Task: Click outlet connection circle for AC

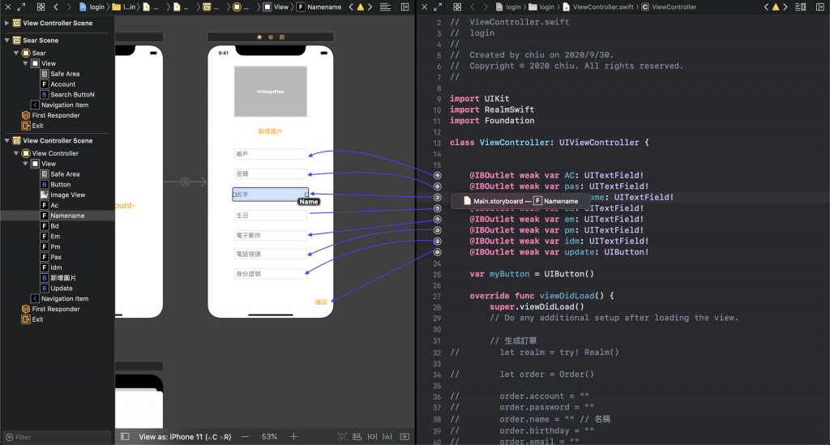Action: tap(437, 175)
